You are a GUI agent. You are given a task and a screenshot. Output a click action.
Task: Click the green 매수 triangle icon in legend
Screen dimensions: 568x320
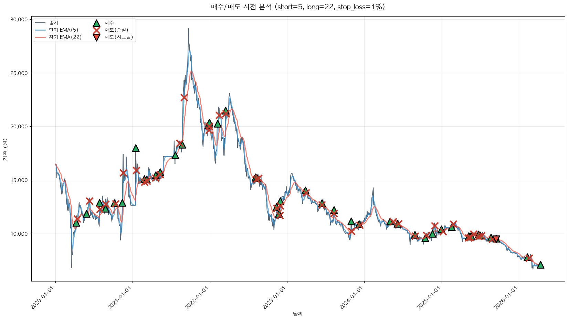pos(96,23)
